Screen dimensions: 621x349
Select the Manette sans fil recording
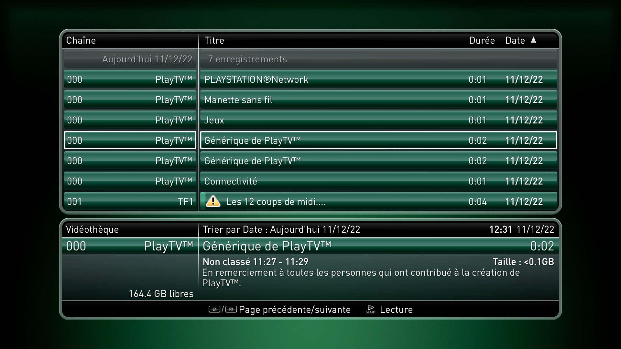point(378,100)
